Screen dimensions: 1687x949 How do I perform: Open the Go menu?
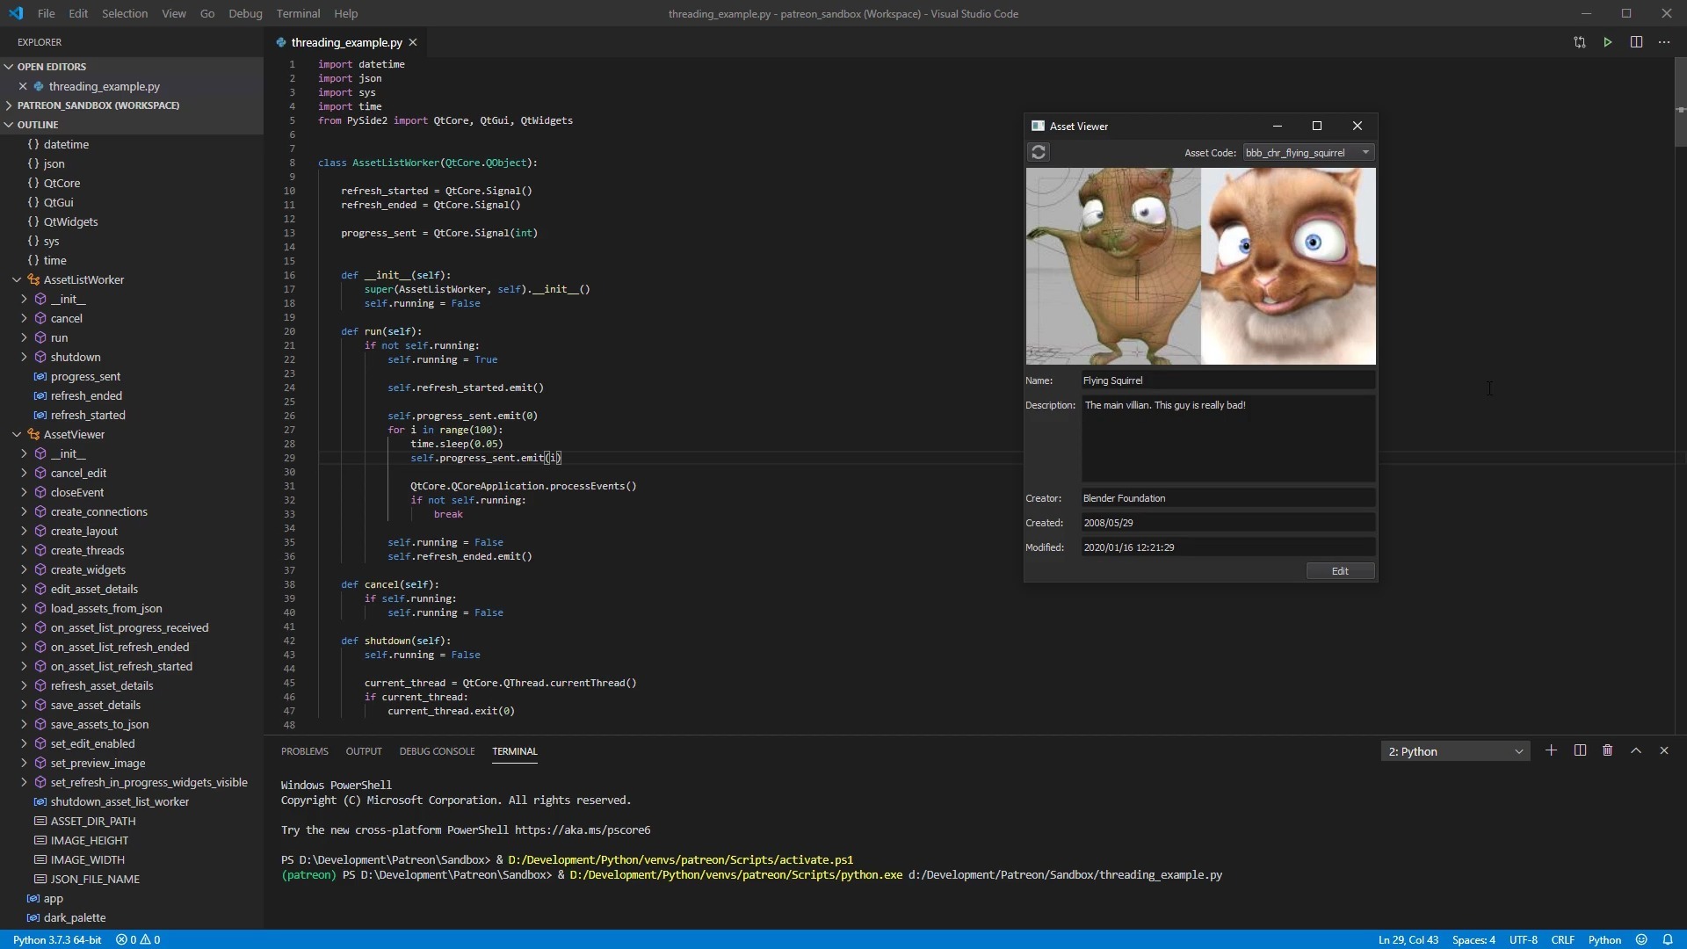207,13
